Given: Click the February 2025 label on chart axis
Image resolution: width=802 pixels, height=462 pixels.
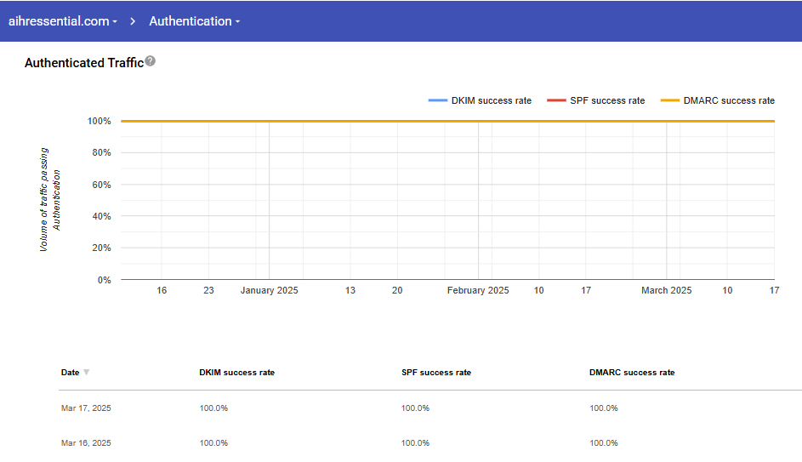Looking at the screenshot, I should [478, 291].
